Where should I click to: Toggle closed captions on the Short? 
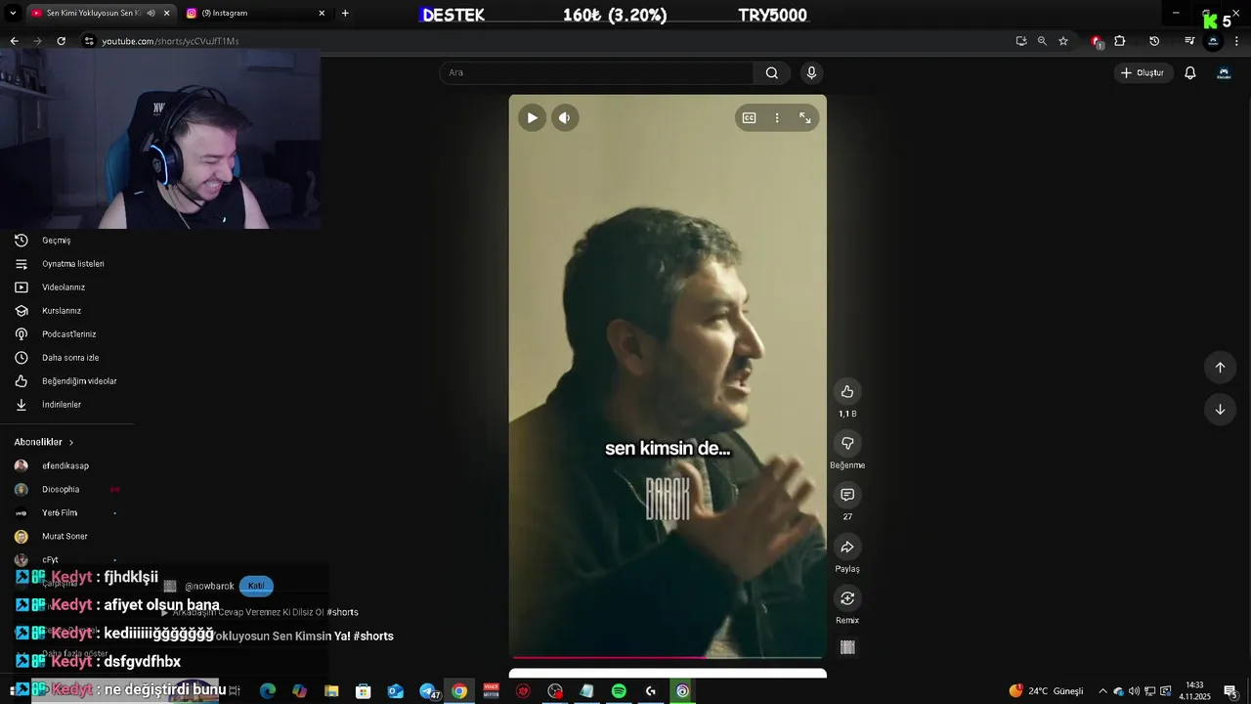point(749,118)
